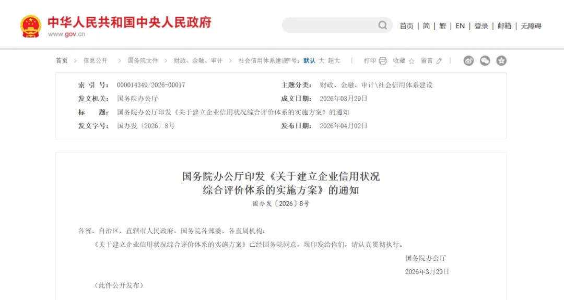Click signature 国务院办公厅 at bottom right
The height and width of the screenshot is (300, 564).
426,258
